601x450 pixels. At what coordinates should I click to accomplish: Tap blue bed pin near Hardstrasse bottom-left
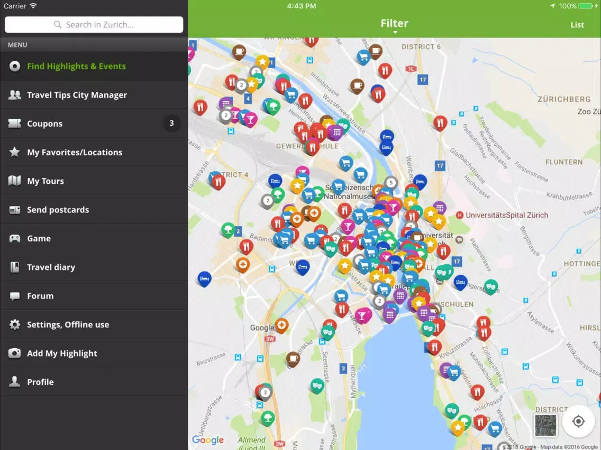(x=204, y=279)
